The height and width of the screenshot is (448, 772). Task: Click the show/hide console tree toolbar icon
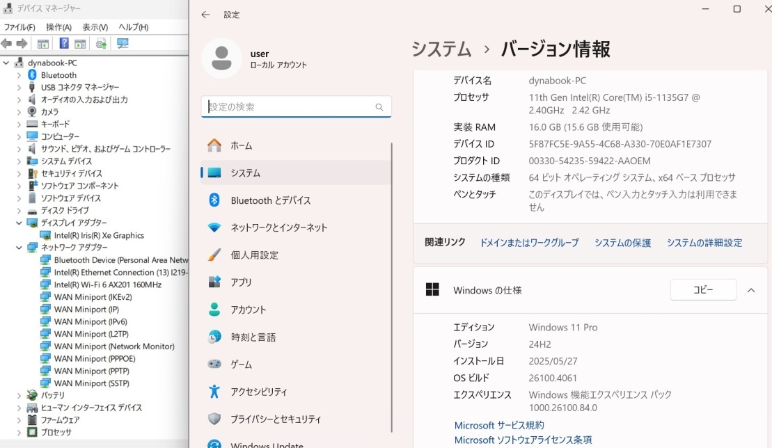click(x=43, y=44)
